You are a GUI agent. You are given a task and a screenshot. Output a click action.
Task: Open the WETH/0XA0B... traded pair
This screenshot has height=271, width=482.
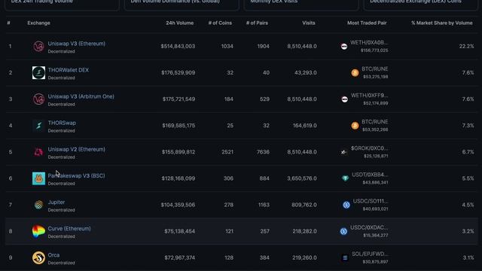tap(369, 42)
